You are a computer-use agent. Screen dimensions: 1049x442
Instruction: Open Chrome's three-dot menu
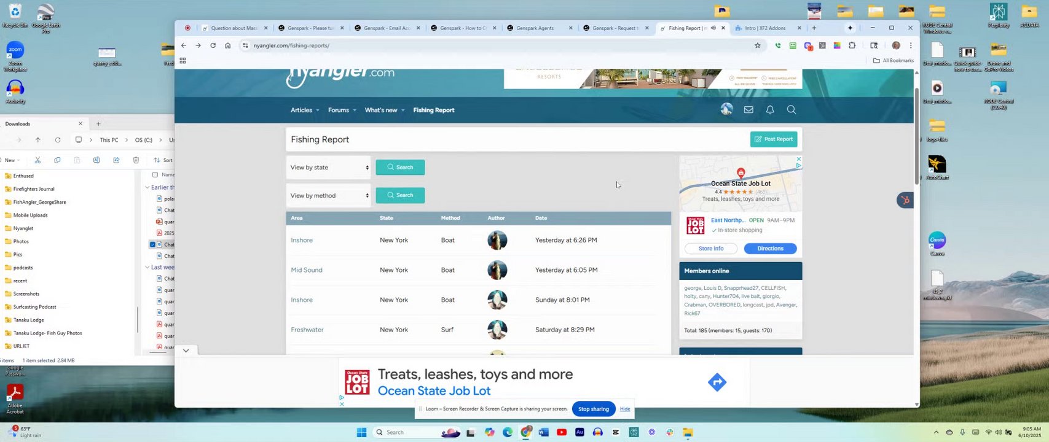911,45
